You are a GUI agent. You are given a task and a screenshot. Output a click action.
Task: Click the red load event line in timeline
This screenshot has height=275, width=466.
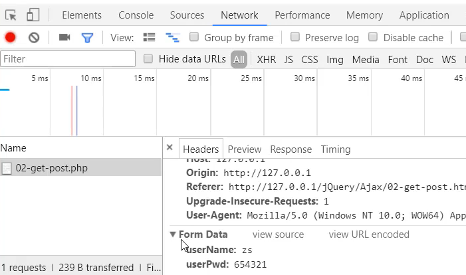tap(72, 110)
